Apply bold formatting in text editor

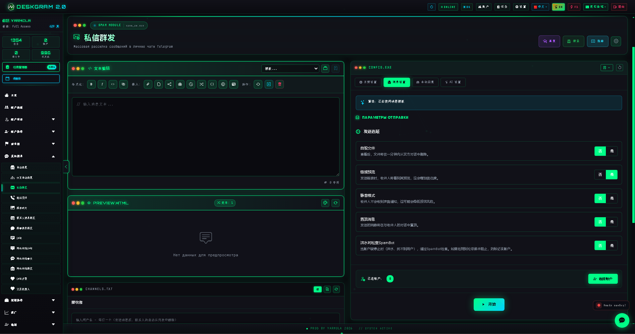(91, 84)
